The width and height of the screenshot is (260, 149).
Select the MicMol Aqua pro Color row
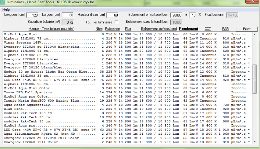pos(127,97)
